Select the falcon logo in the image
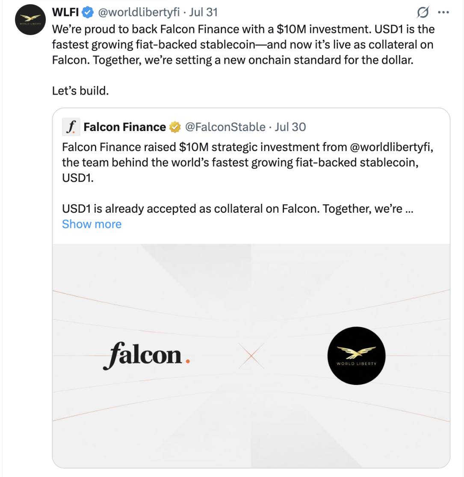The width and height of the screenshot is (464, 477). point(147,355)
